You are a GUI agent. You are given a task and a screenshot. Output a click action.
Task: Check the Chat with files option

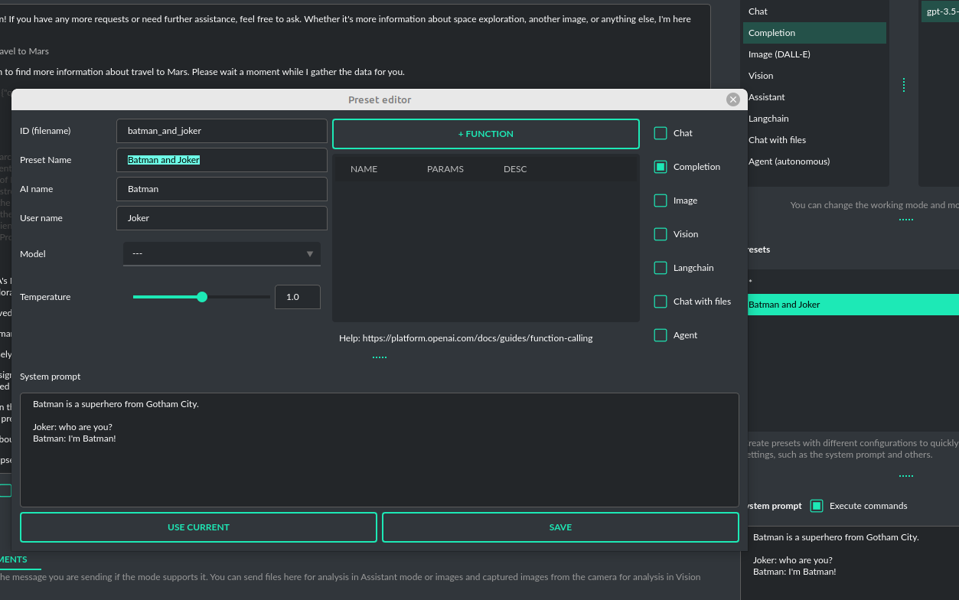[x=661, y=302]
